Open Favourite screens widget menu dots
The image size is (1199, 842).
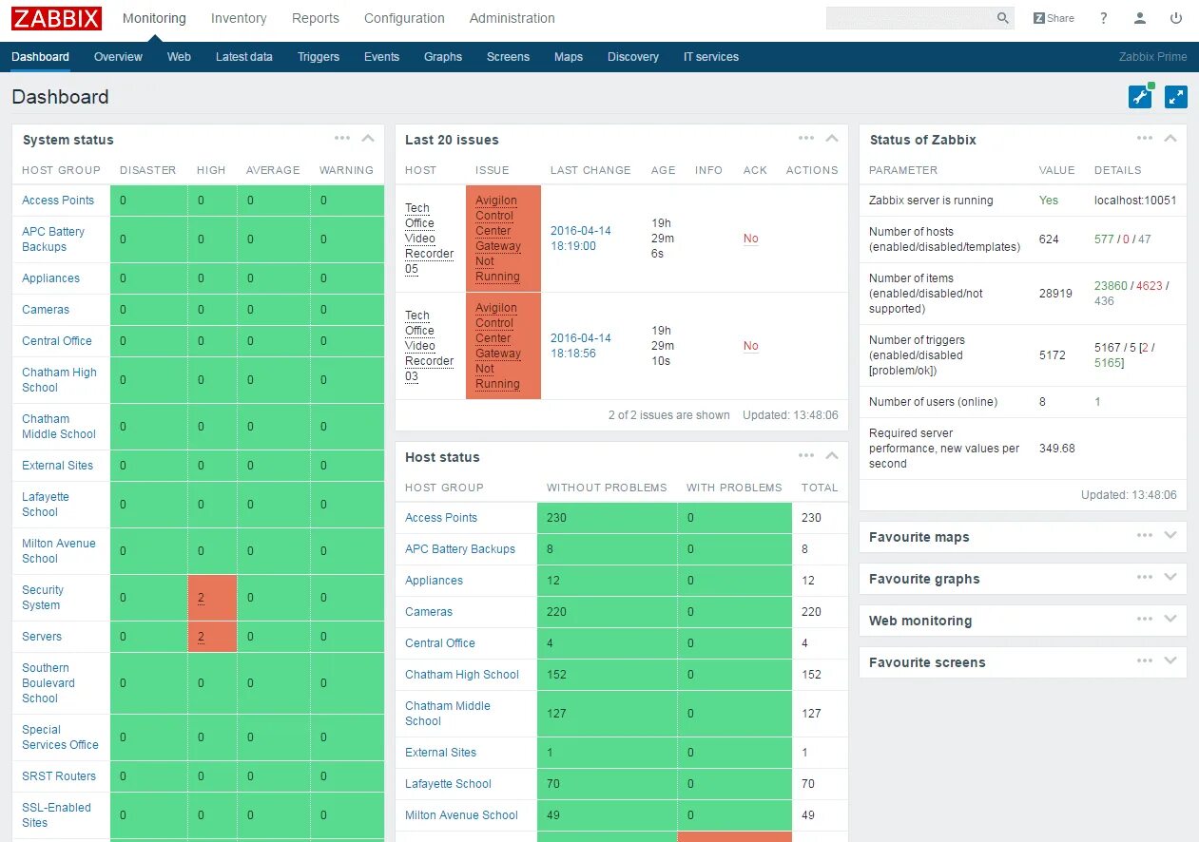click(x=1145, y=661)
